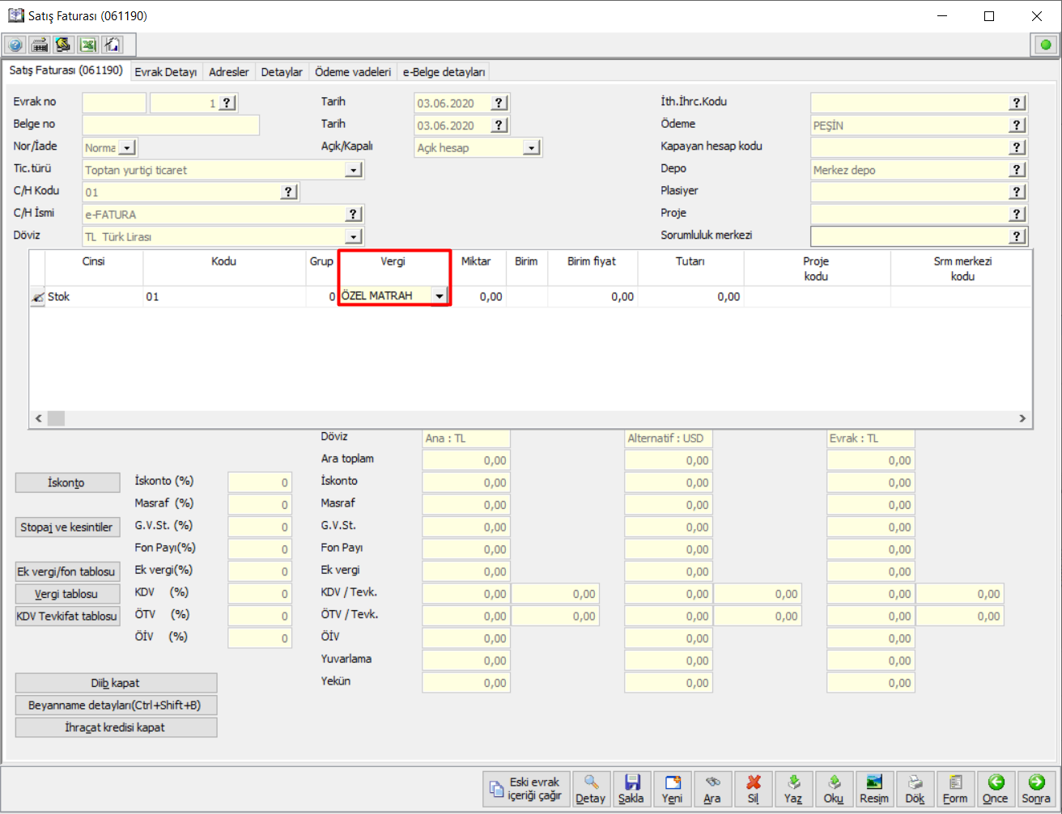Image resolution: width=1062 pixels, height=814 pixels.
Task: Save the invoice with Sakla button
Action: (x=631, y=788)
